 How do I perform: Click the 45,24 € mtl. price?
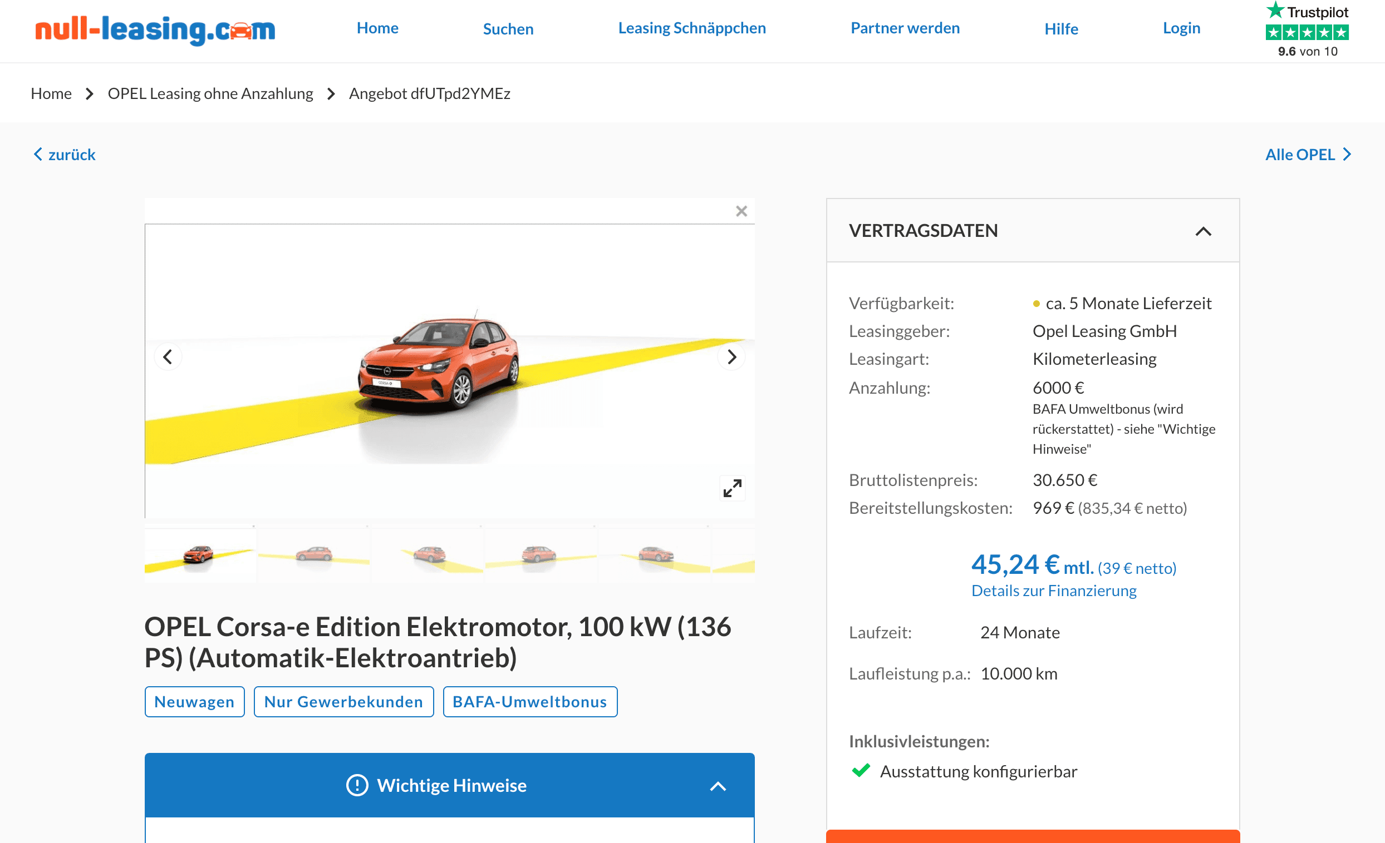1033,565
